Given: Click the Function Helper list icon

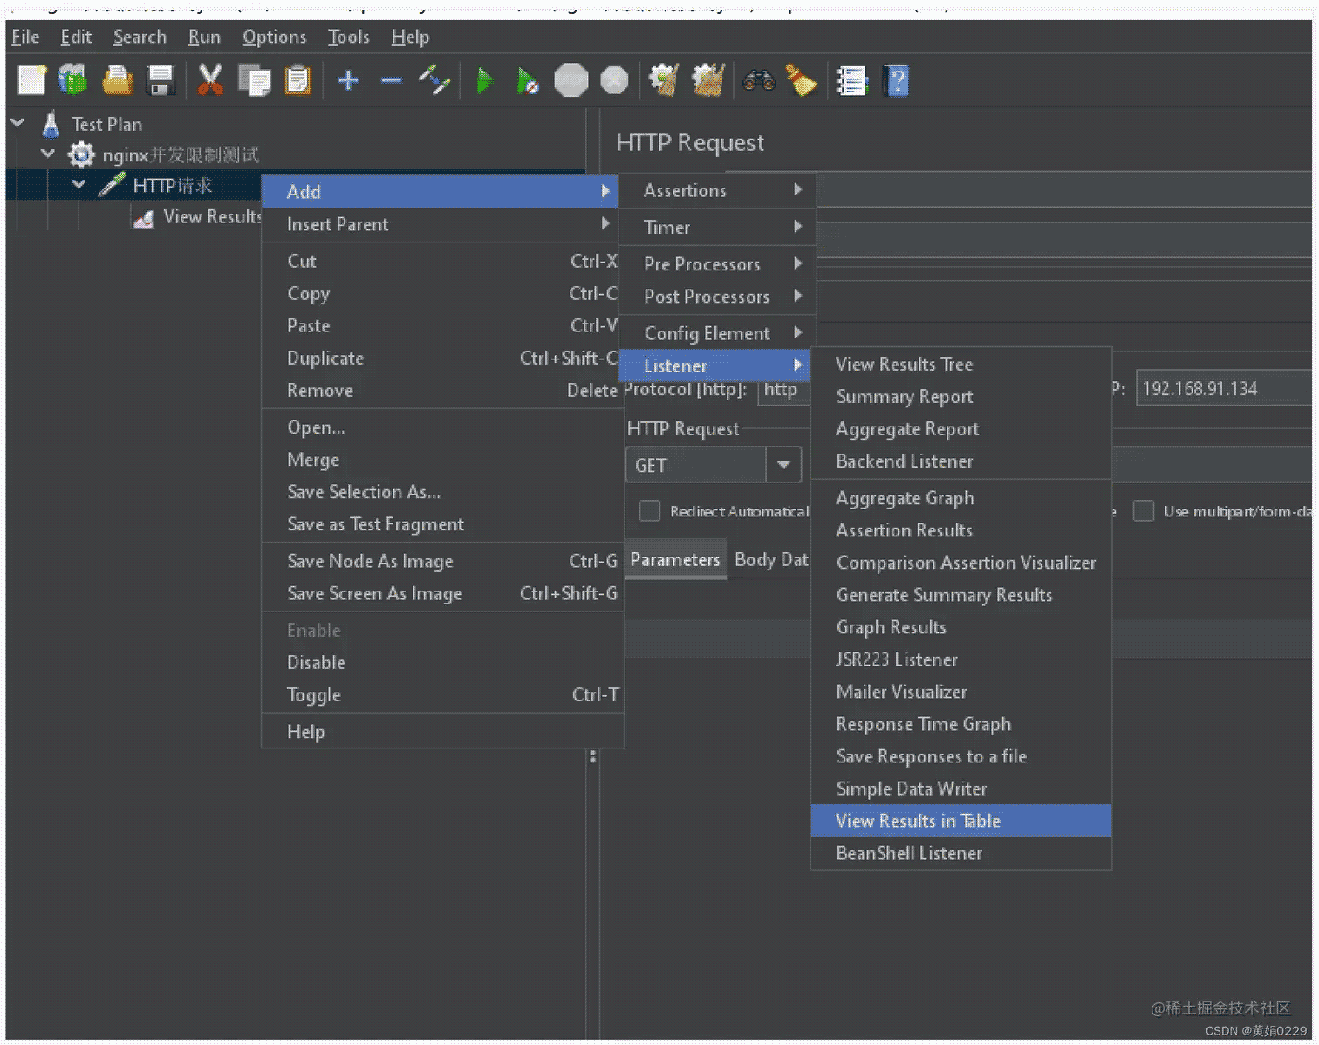Looking at the screenshot, I should (851, 81).
